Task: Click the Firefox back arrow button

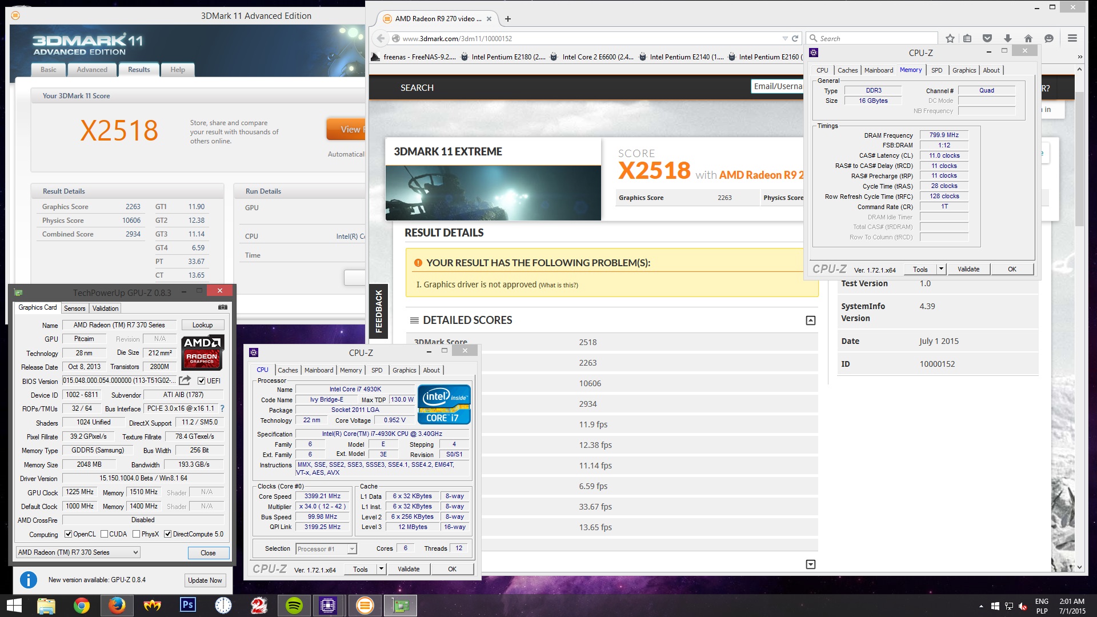Action: point(381,38)
